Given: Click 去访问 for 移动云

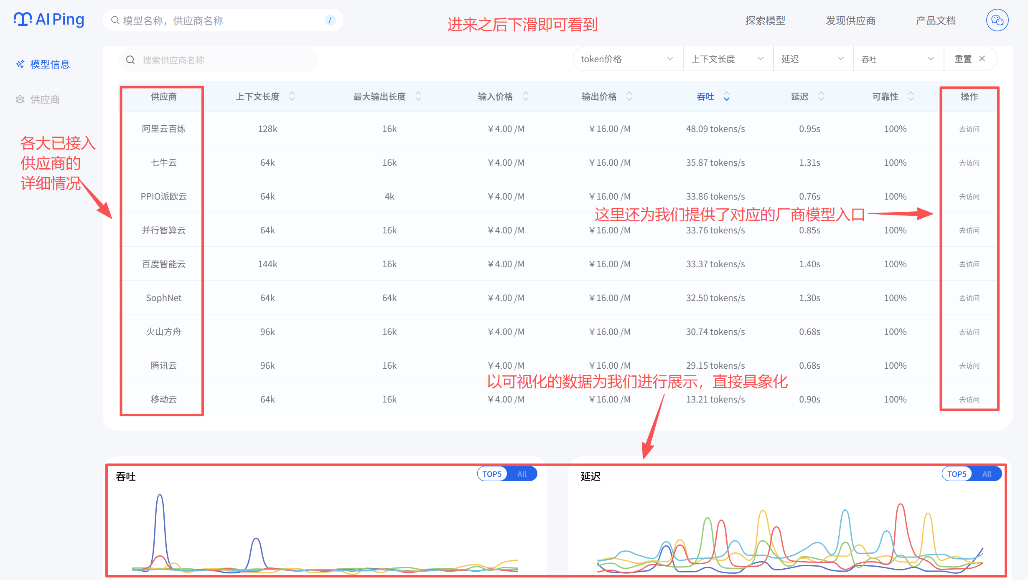Looking at the screenshot, I should point(969,399).
